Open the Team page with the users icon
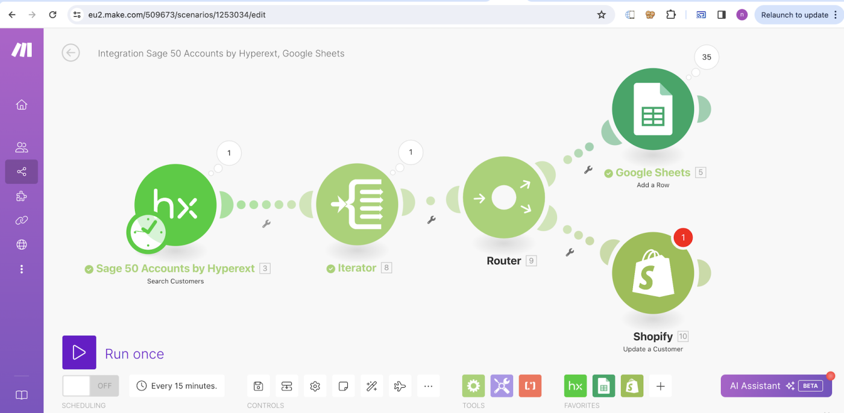 (x=22, y=147)
